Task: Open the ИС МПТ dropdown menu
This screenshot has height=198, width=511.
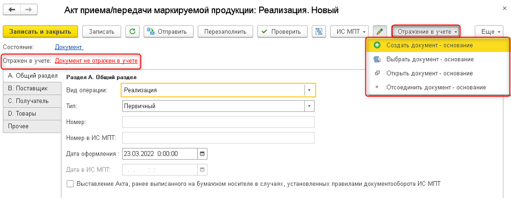Action: click(x=350, y=32)
